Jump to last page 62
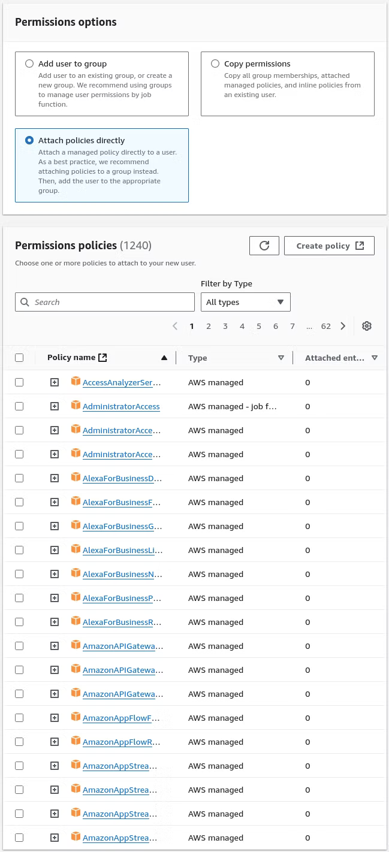 326,326
